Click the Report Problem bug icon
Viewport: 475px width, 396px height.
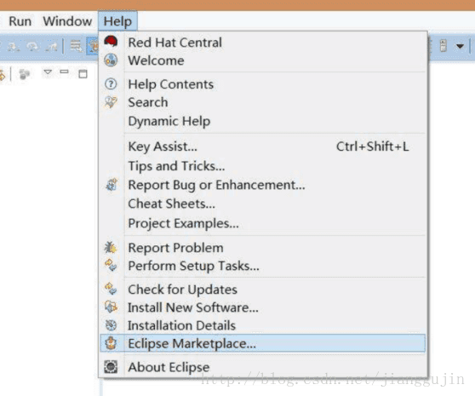tap(111, 248)
